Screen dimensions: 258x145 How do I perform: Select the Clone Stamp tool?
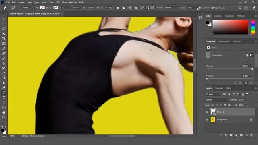click(4, 63)
